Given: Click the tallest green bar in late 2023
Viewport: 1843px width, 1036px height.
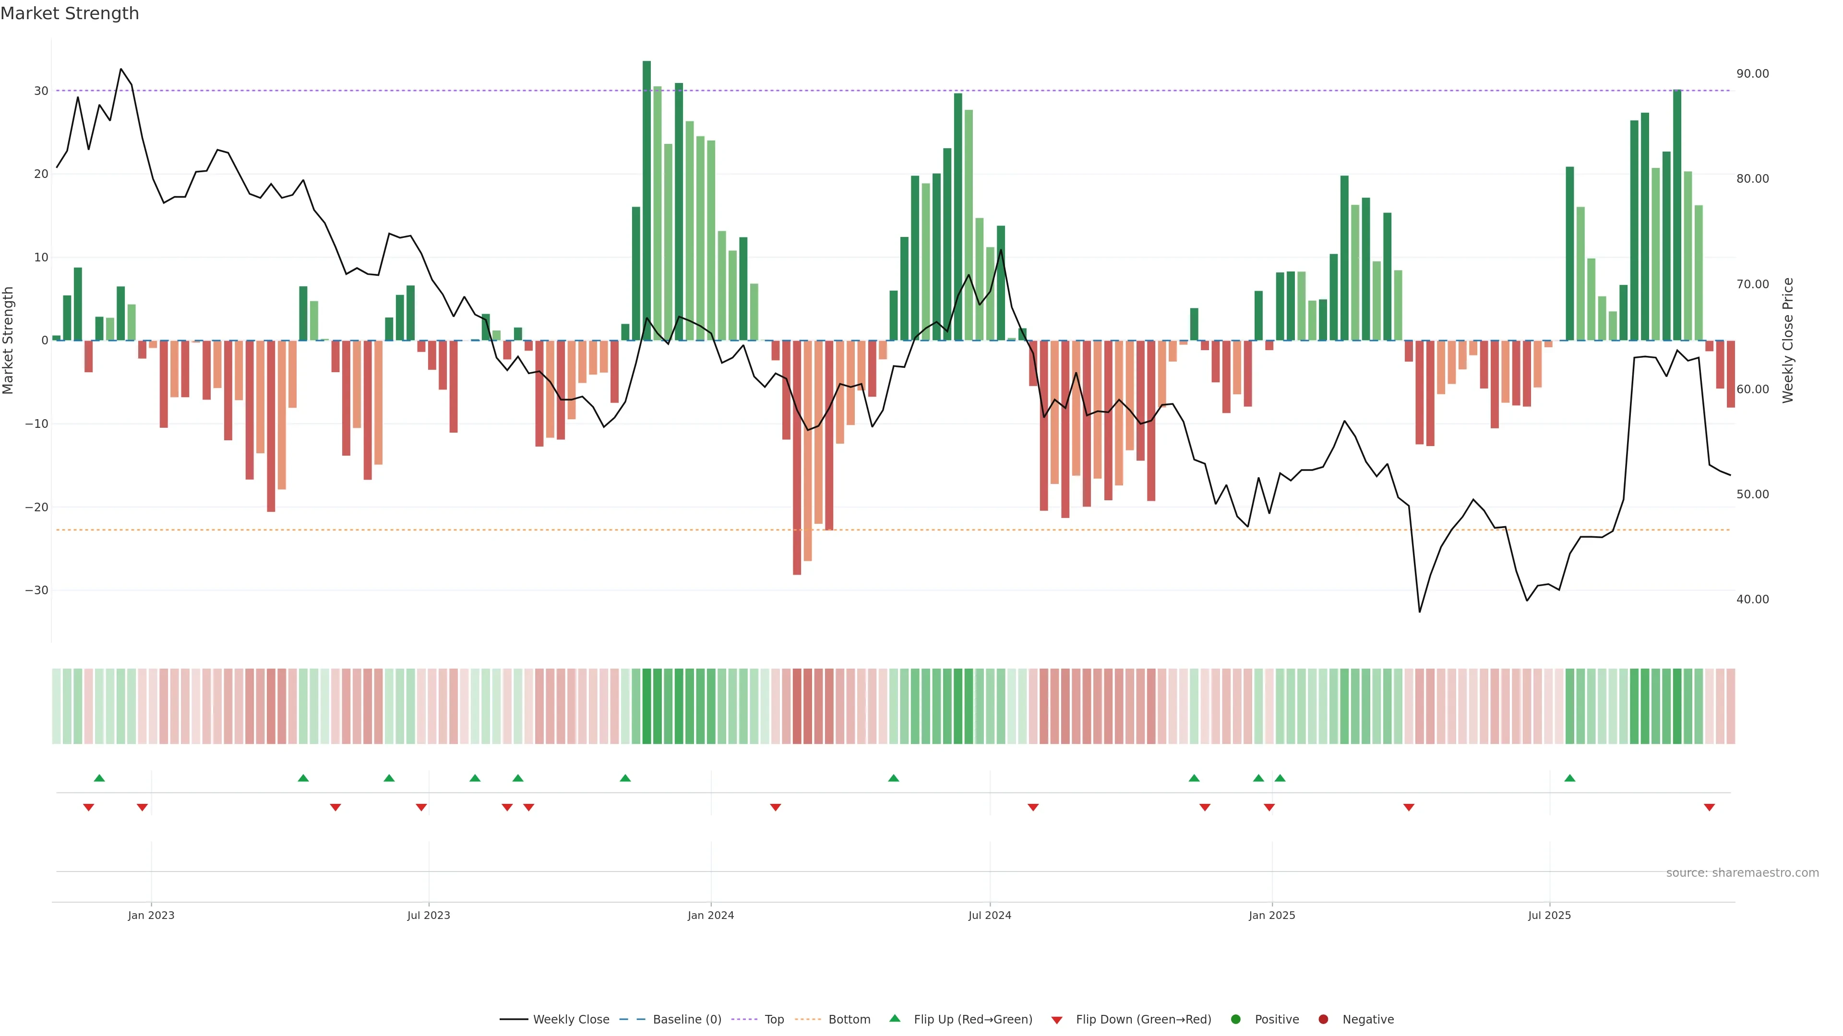Looking at the screenshot, I should pyautogui.click(x=647, y=200).
